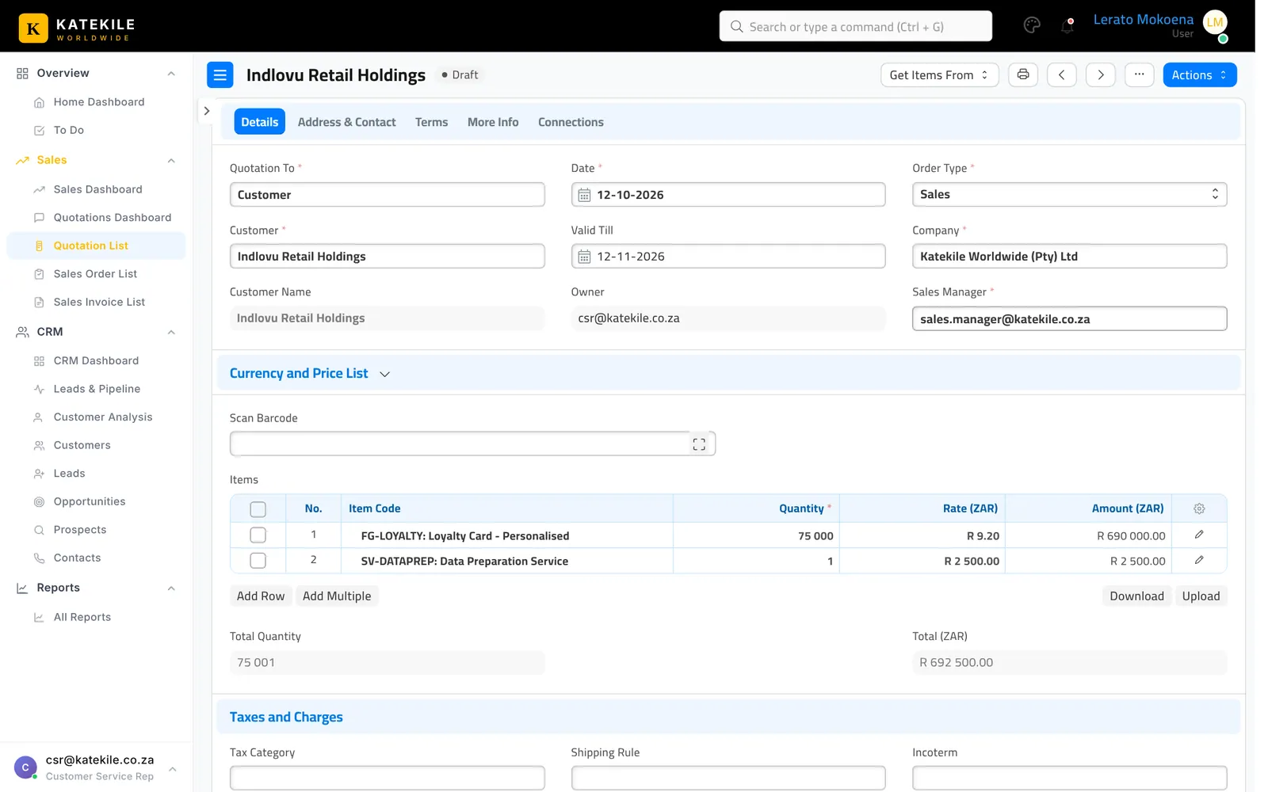Open the three-dots more options menu

1139,74
